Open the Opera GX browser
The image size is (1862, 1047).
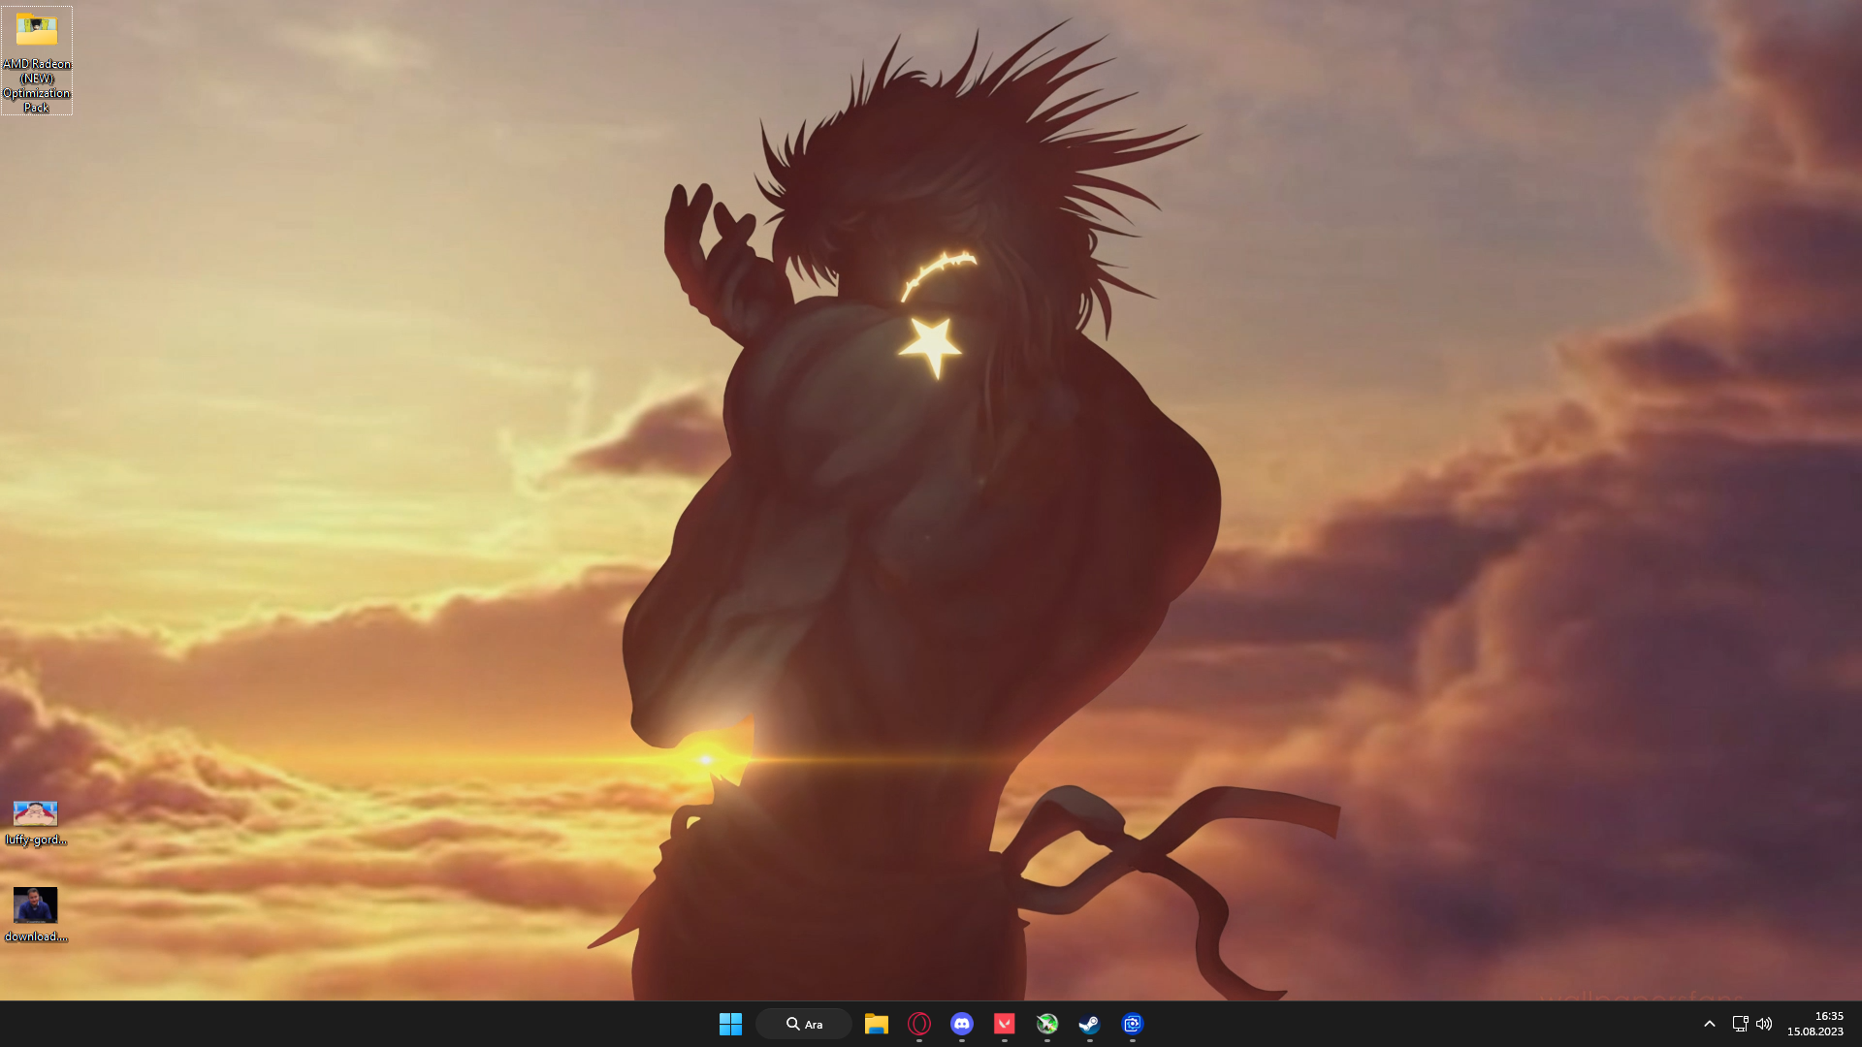pyautogui.click(x=918, y=1024)
